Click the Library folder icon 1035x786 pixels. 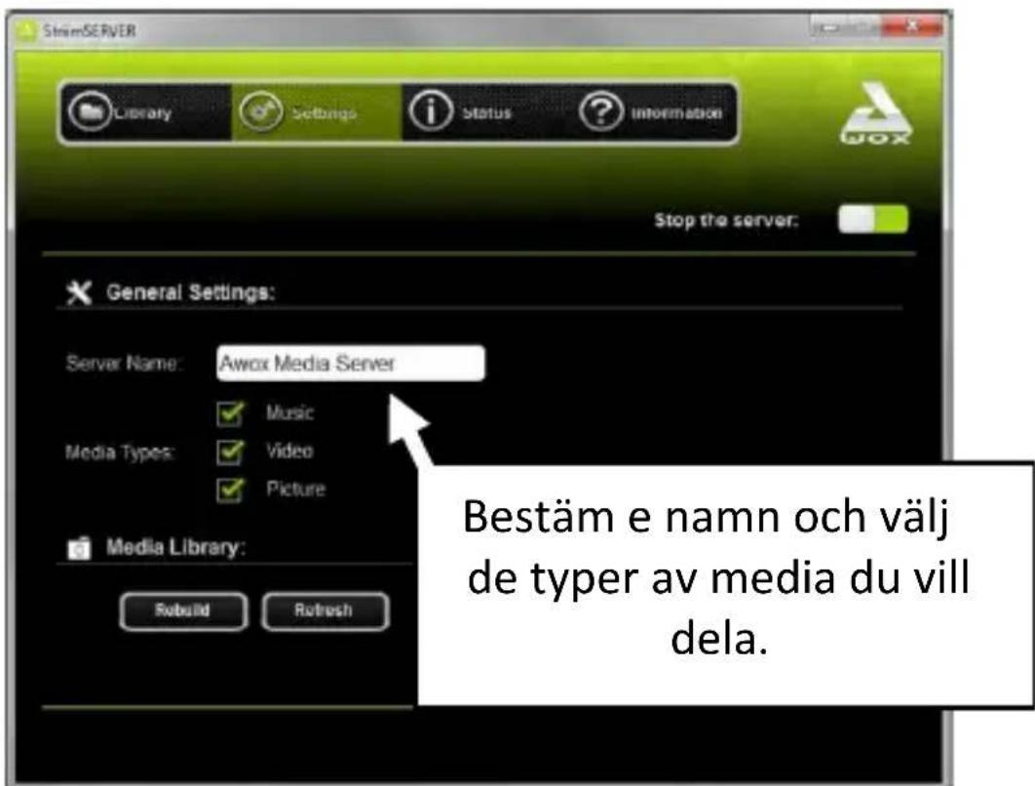click(x=90, y=111)
